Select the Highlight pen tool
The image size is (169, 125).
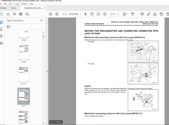[x=149, y=14]
